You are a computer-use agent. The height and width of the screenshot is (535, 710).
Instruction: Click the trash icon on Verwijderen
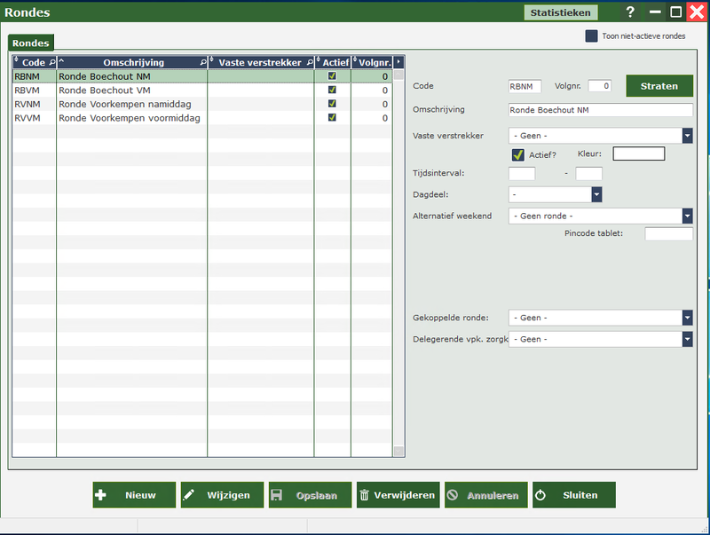(364, 495)
